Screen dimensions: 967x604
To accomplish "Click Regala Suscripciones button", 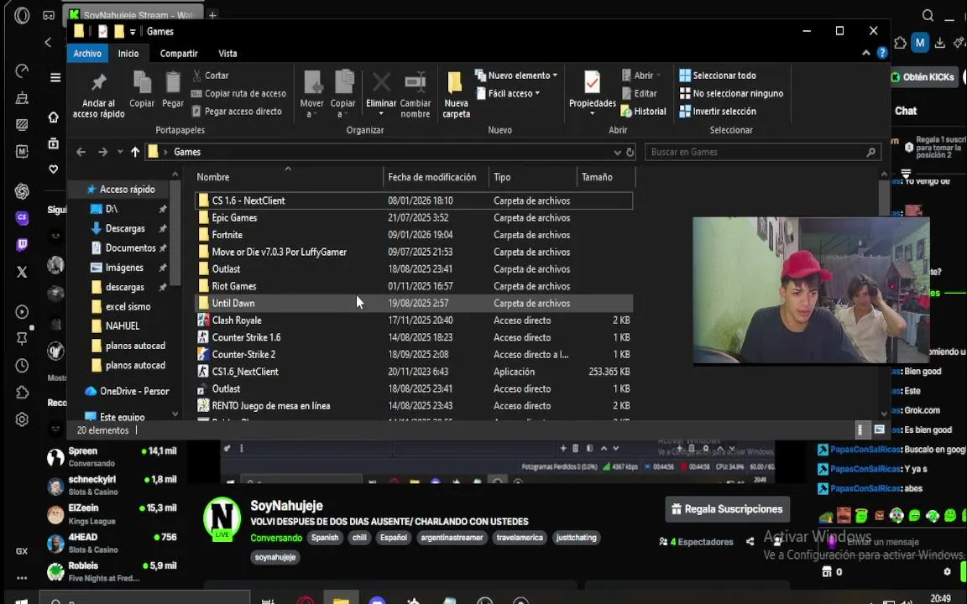I will [x=727, y=509].
